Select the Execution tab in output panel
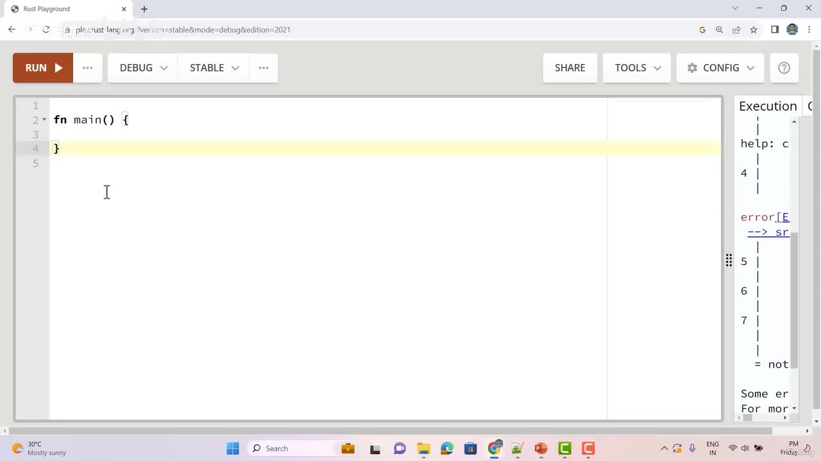 tap(768, 106)
